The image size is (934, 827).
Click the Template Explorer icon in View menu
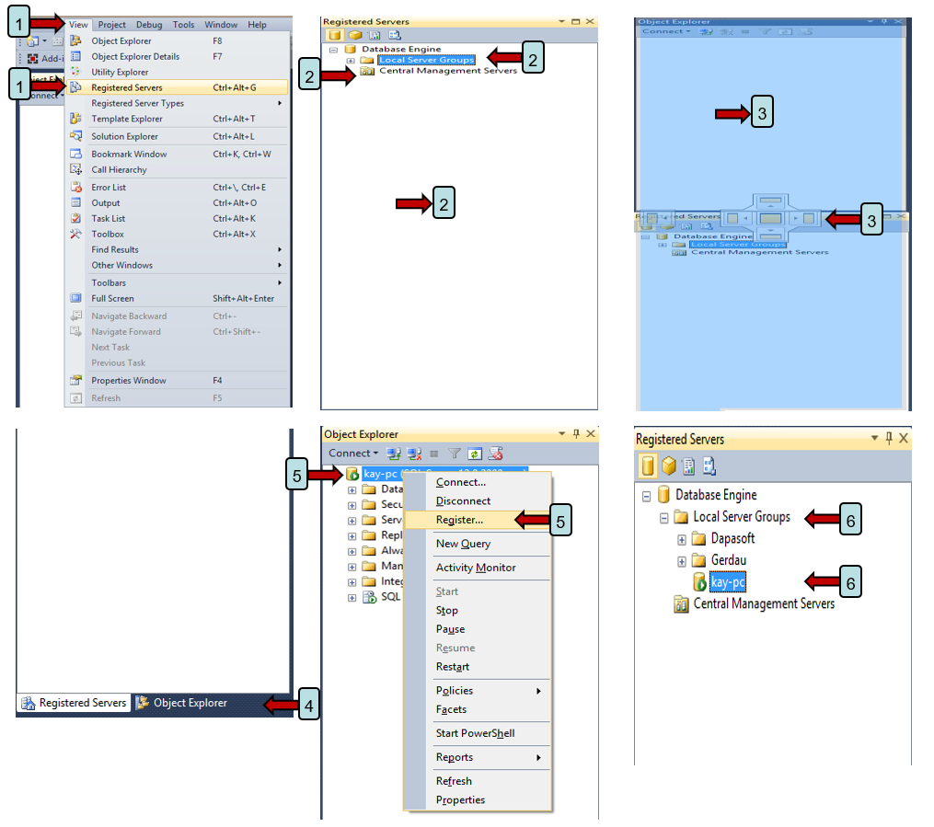coord(75,119)
